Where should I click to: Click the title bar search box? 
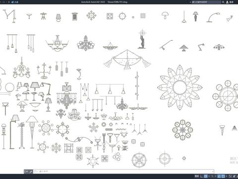coord(206,2)
